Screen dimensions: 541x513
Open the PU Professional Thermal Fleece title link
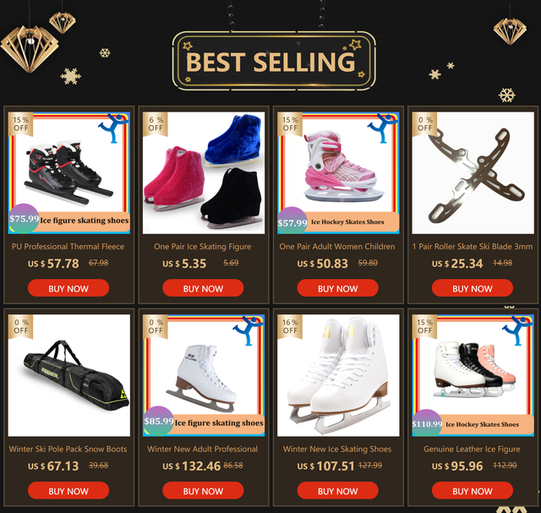pyautogui.click(x=68, y=247)
